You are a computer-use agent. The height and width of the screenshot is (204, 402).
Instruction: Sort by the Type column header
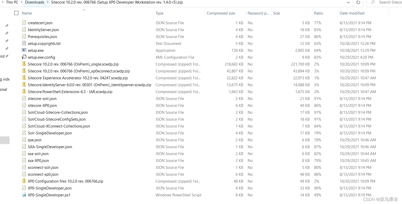[x=159, y=13]
